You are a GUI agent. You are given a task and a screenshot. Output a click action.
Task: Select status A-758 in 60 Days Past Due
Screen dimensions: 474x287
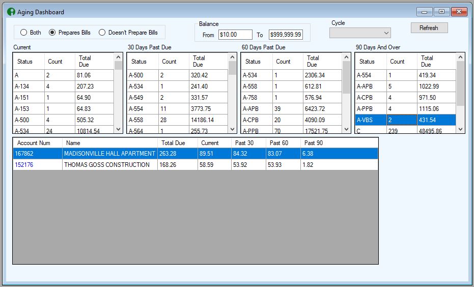257,98
